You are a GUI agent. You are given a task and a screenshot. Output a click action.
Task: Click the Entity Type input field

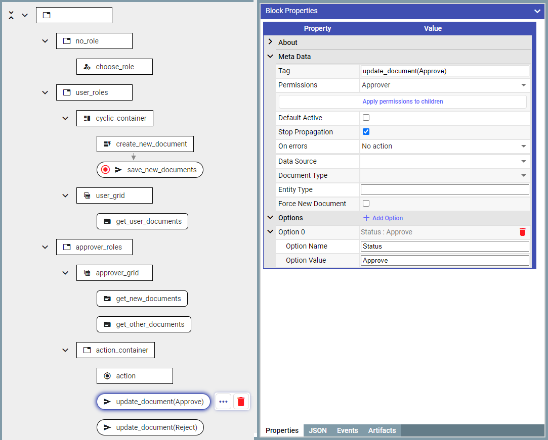coord(444,189)
